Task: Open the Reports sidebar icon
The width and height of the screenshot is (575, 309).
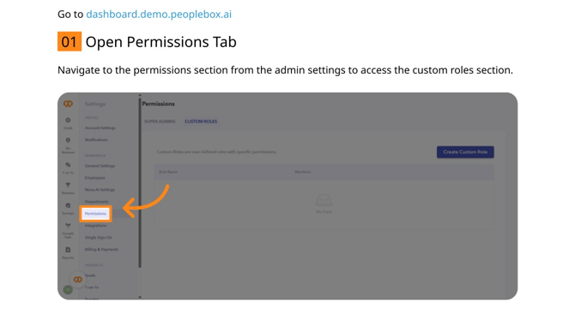Action: pos(68,253)
